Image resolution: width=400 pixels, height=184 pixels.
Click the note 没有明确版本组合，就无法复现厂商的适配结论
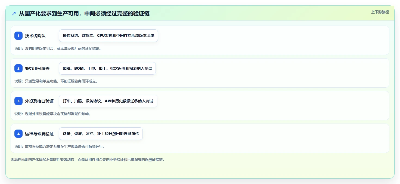point(58,48)
